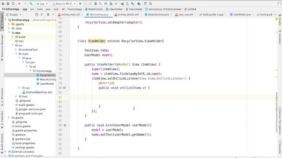This screenshot has height=158, width=282.
Task: Click the editor vertical scrollbar thumb
Action: (x=277, y=112)
